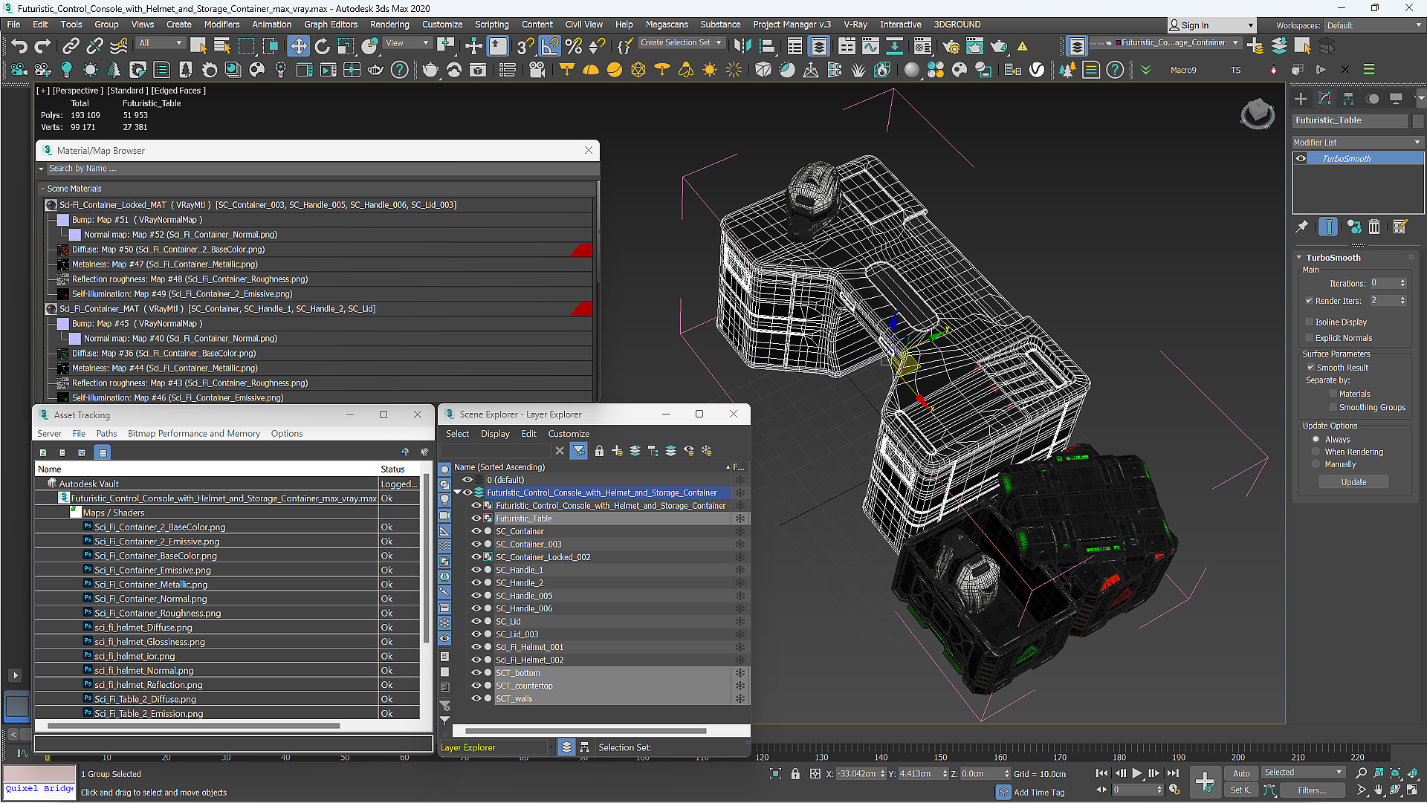Screen dimensions: 1427x803
Task: Collapse the Scene Materials section
Action: click(x=42, y=189)
